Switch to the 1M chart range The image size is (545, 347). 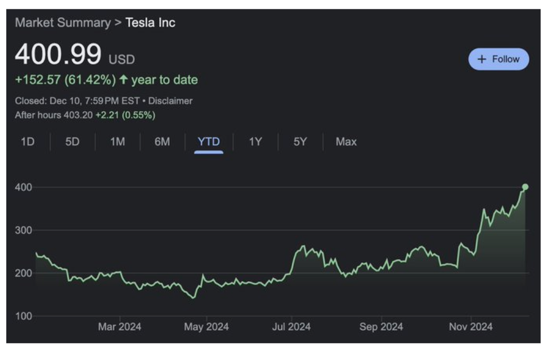point(117,142)
